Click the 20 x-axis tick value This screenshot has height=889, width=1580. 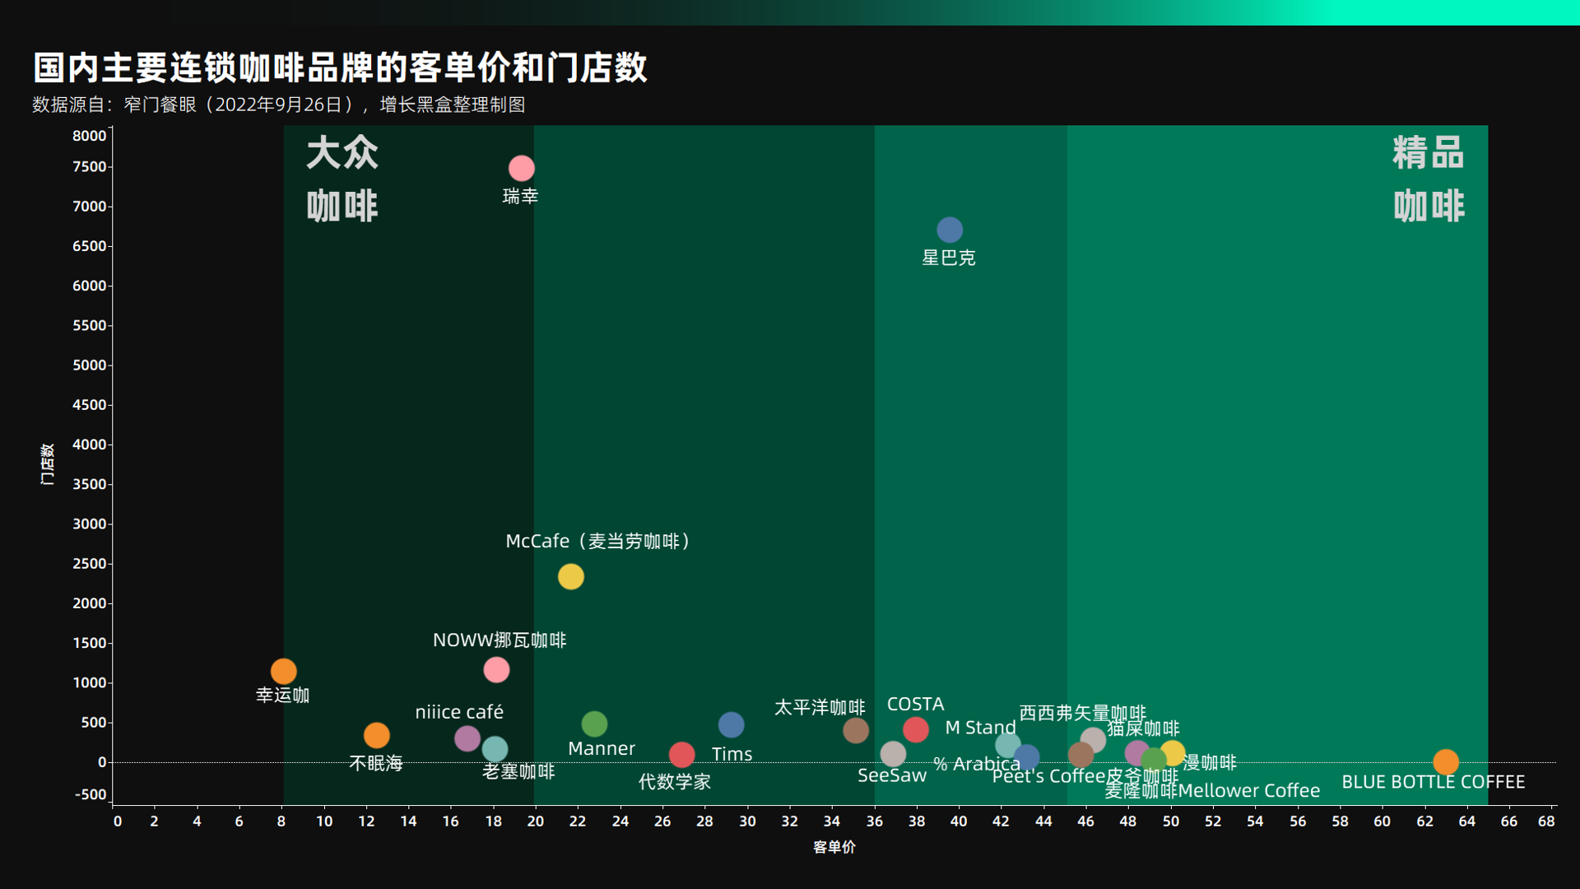(536, 822)
